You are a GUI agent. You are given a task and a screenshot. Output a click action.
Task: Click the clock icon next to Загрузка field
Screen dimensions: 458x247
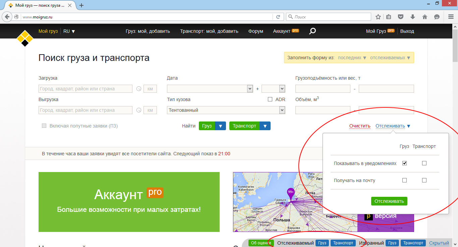139,89
